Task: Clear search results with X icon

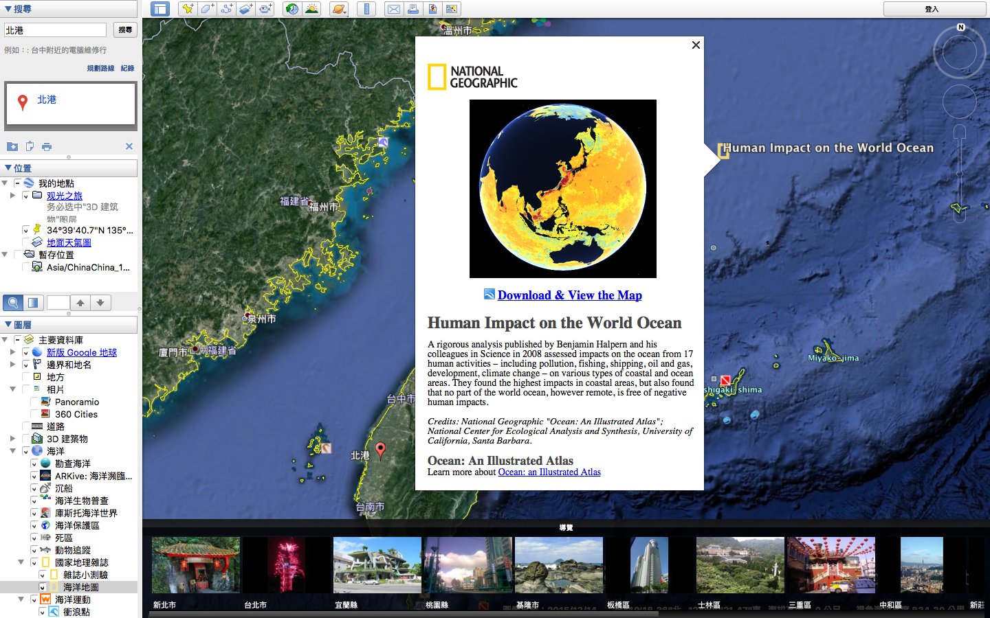Action: click(129, 146)
